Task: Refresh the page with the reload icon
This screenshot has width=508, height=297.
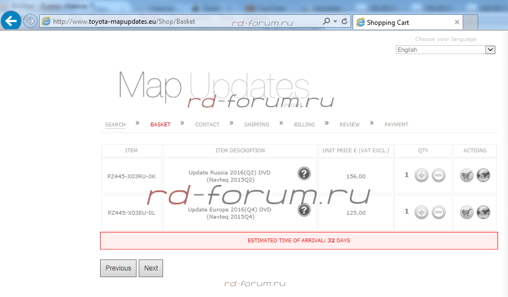Action: click(x=344, y=22)
